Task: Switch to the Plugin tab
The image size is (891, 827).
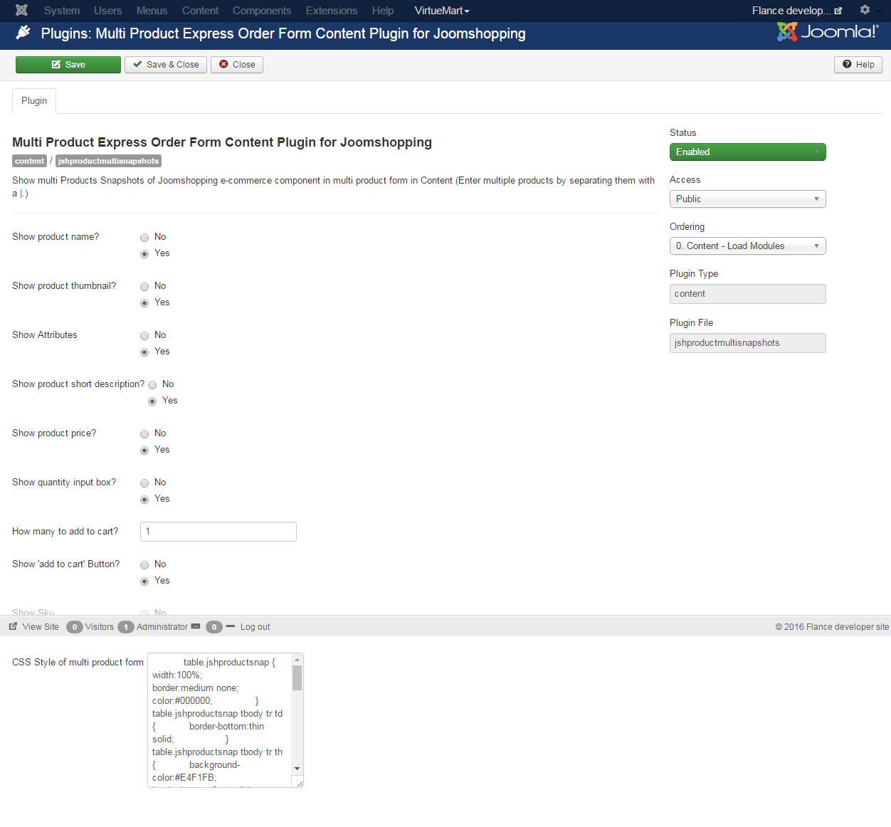Action: click(x=34, y=100)
